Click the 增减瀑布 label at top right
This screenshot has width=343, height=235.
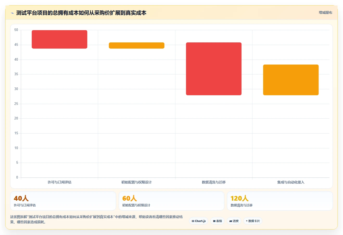(x=325, y=12)
